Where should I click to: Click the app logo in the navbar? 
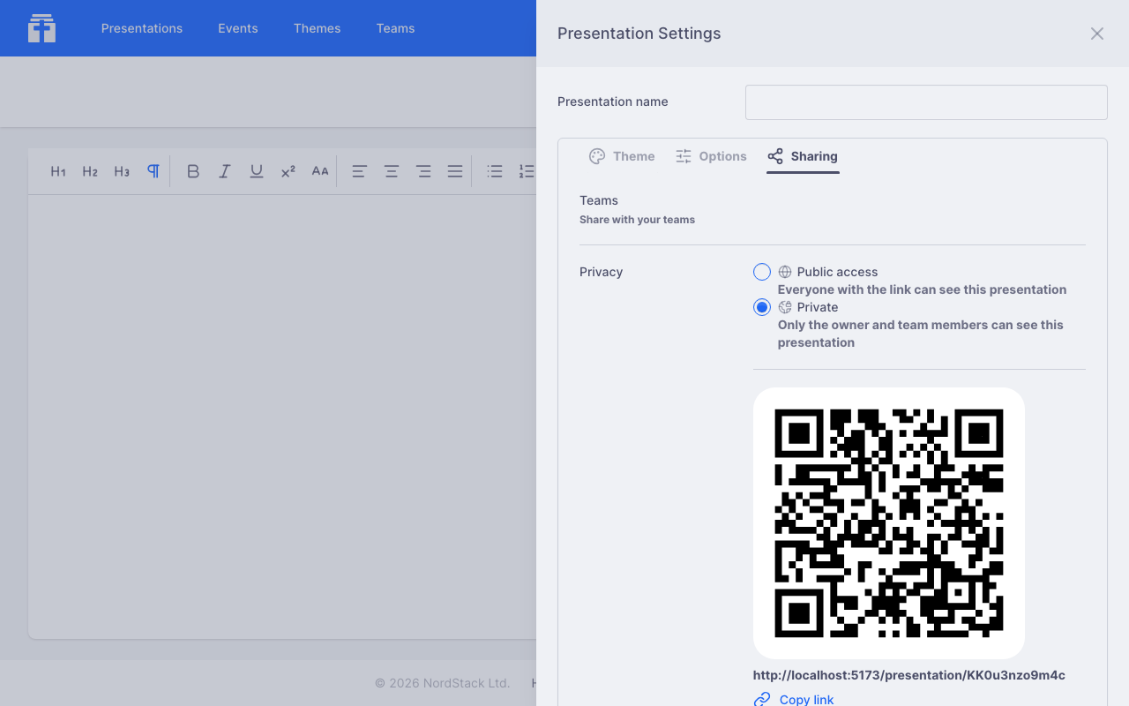click(41, 28)
